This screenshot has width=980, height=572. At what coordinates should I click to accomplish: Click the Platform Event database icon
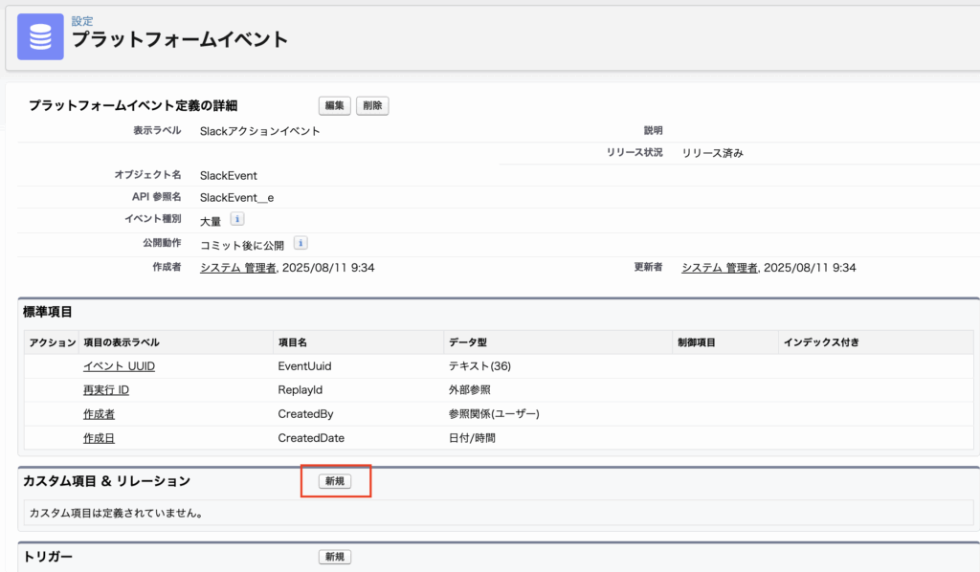pyautogui.click(x=40, y=36)
